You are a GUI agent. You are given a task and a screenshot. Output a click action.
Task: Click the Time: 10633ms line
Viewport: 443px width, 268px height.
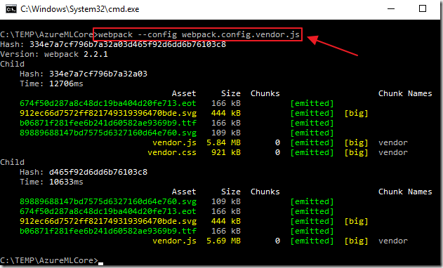click(51, 182)
